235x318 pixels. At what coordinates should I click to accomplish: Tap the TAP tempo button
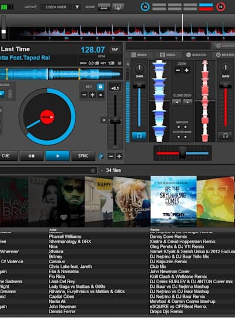click(115, 49)
